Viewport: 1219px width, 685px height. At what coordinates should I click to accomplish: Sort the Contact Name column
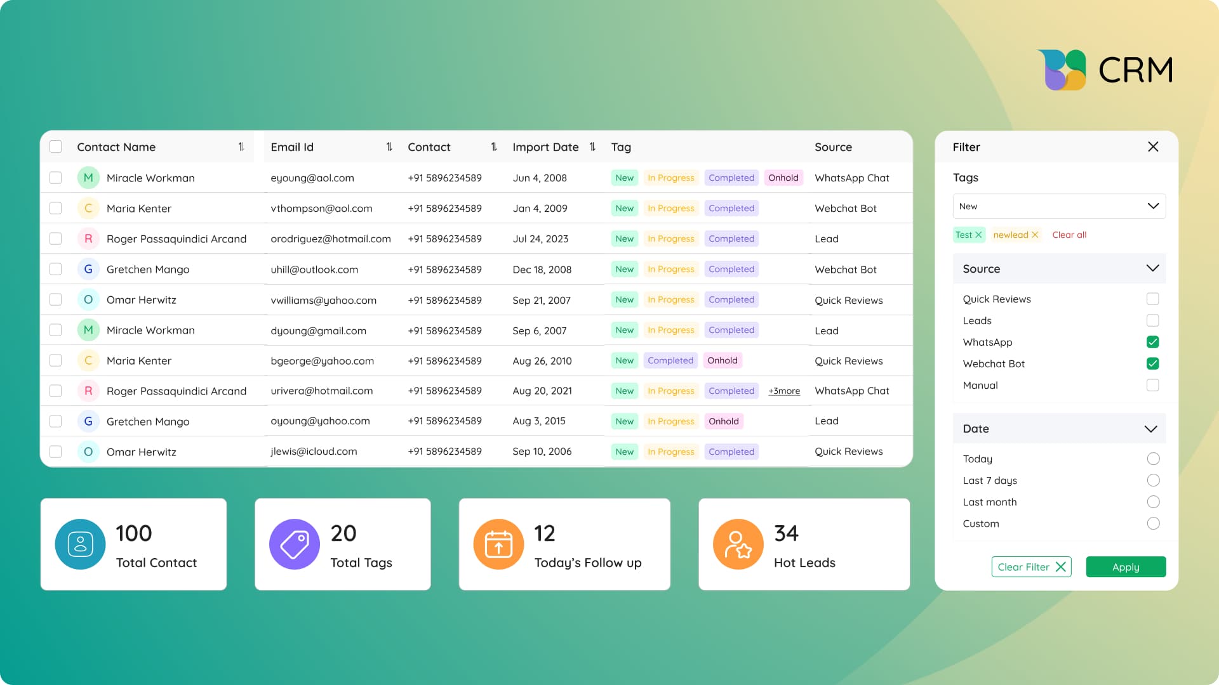(241, 147)
